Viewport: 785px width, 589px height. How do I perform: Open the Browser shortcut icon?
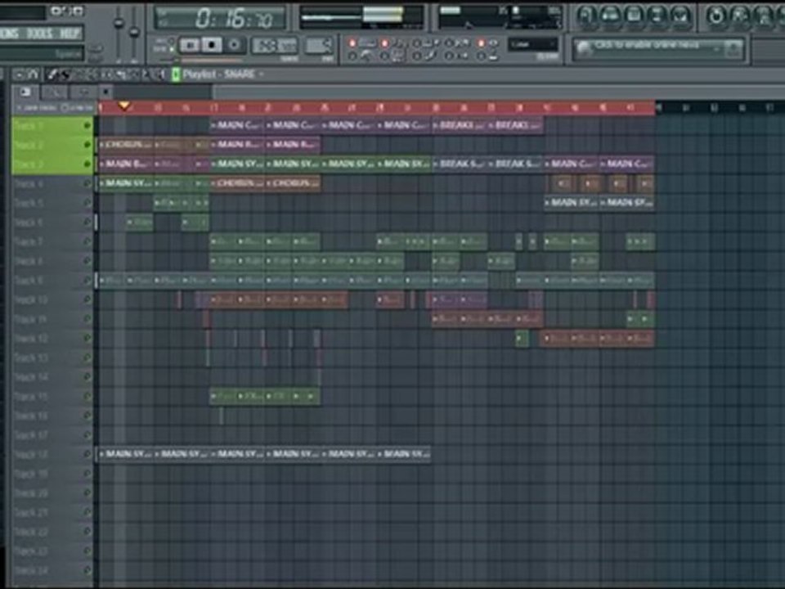pyautogui.click(x=657, y=16)
